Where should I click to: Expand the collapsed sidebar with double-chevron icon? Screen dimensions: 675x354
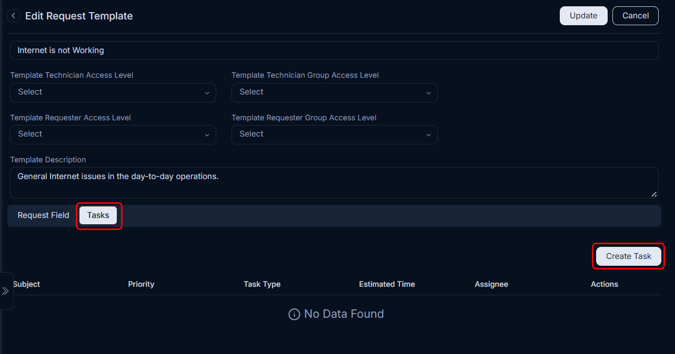[x=6, y=291]
